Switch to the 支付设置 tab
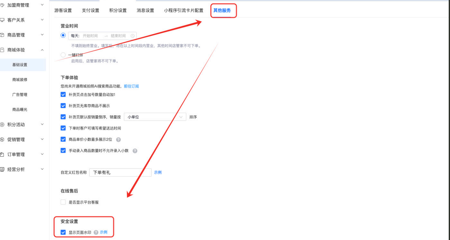The height and width of the screenshot is (240, 450). (90, 10)
